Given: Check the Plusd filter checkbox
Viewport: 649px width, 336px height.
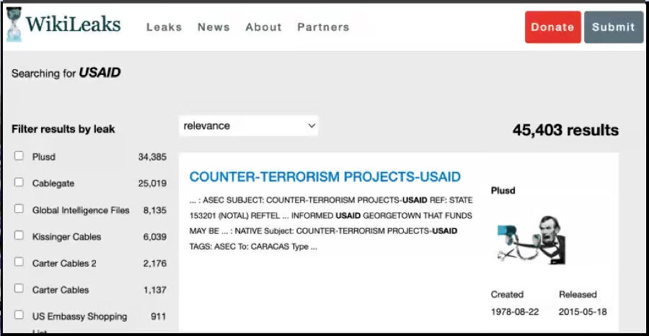Looking at the screenshot, I should 19,155.
